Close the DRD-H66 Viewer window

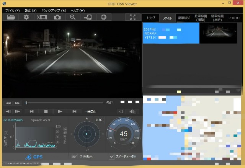[x=238, y=3]
